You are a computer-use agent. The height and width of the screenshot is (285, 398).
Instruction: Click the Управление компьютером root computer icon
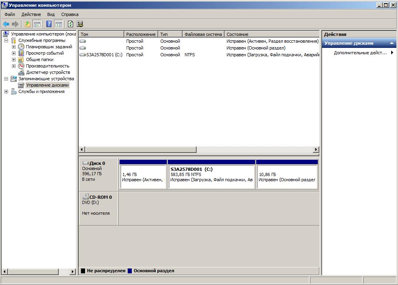pos(6,34)
